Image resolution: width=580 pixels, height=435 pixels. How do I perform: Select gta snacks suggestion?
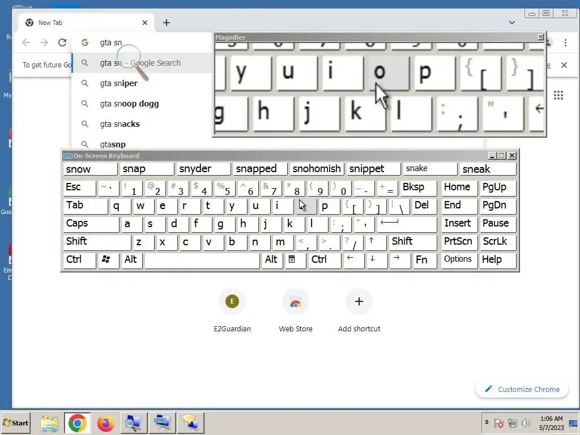[142, 124]
